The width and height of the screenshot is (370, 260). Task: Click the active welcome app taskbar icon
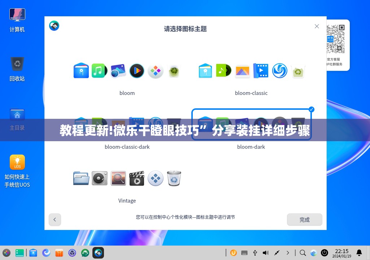click(x=98, y=253)
